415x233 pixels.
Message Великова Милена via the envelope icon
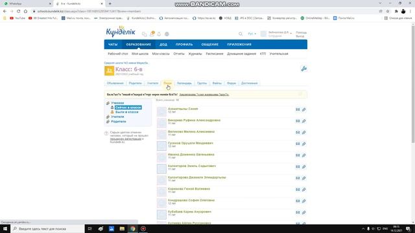tap(298, 132)
